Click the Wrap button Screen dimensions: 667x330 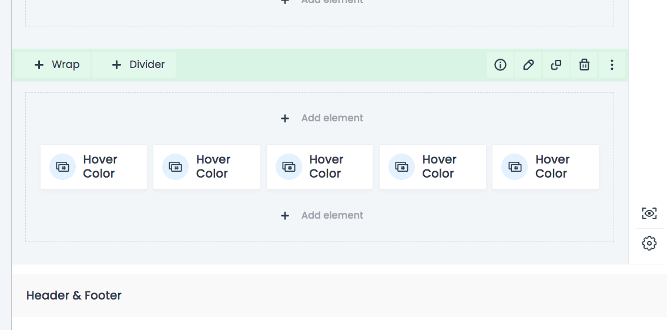[x=53, y=65]
